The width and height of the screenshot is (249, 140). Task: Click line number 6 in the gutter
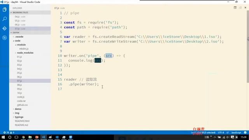point(61,37)
